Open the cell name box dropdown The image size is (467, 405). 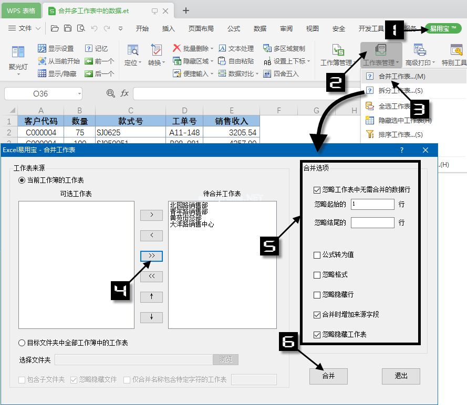[x=79, y=94]
